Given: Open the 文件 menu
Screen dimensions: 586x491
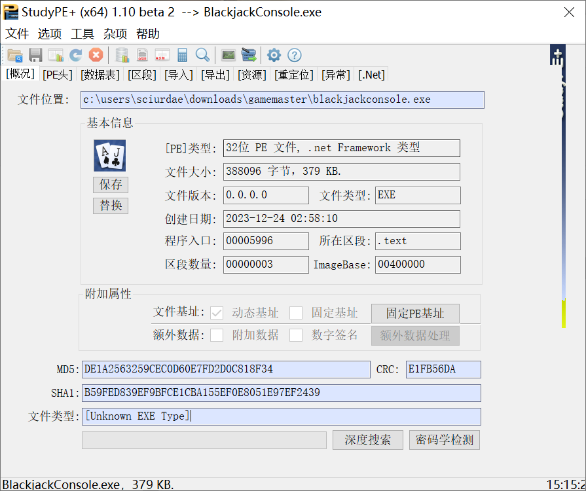Looking at the screenshot, I should click(x=17, y=34).
